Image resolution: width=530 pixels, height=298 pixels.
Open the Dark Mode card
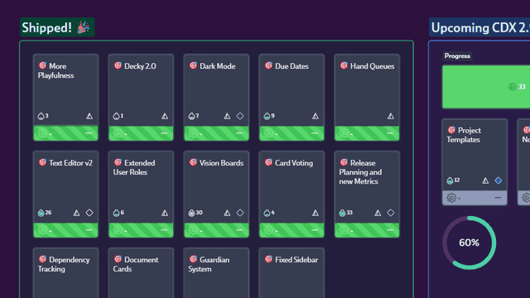coord(216,98)
